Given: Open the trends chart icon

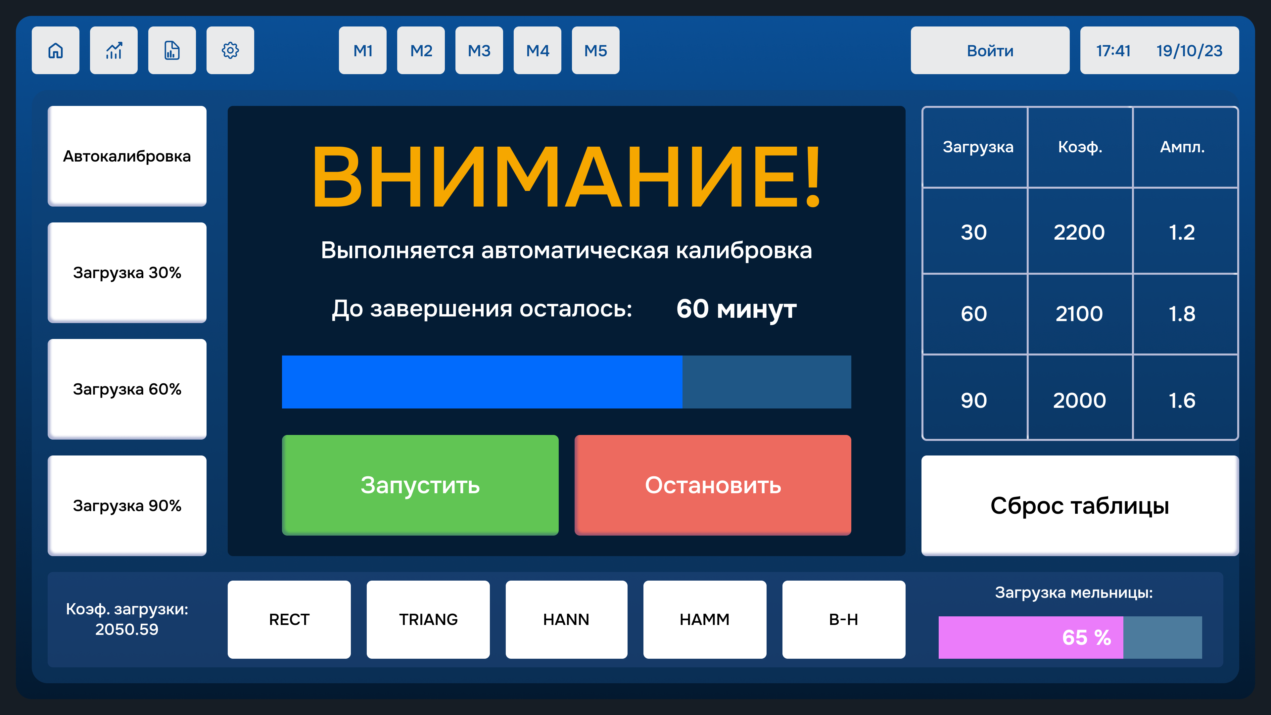Looking at the screenshot, I should tap(114, 50).
